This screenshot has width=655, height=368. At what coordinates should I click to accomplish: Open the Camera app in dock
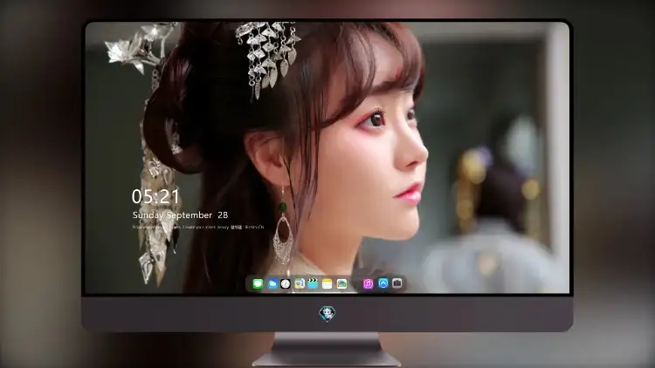pos(397,283)
